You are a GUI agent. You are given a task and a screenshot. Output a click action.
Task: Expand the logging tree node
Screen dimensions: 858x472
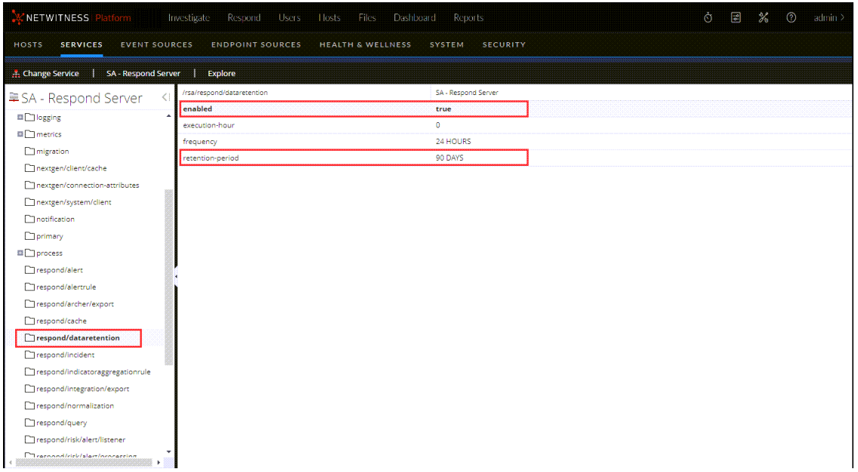tap(20, 118)
